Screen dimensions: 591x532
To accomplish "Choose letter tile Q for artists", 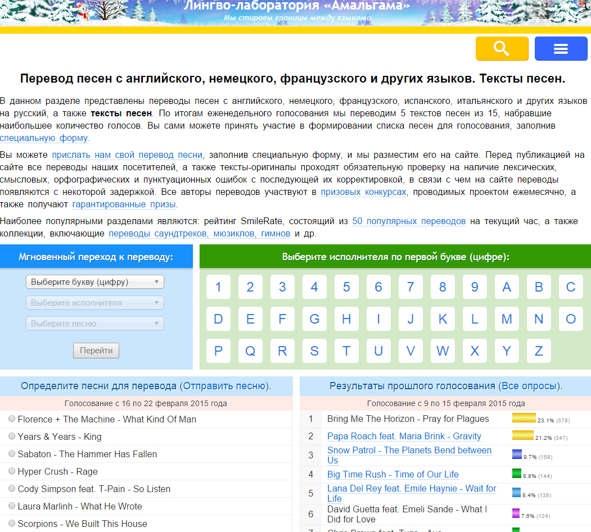I will 250,351.
